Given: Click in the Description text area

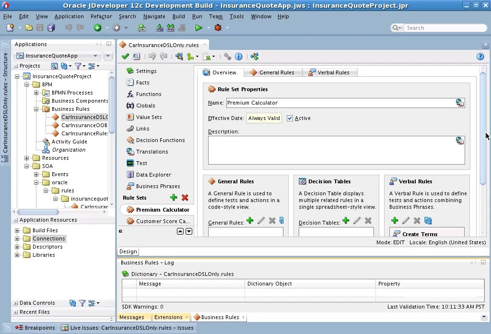Looking at the screenshot, I should tap(336, 150).
